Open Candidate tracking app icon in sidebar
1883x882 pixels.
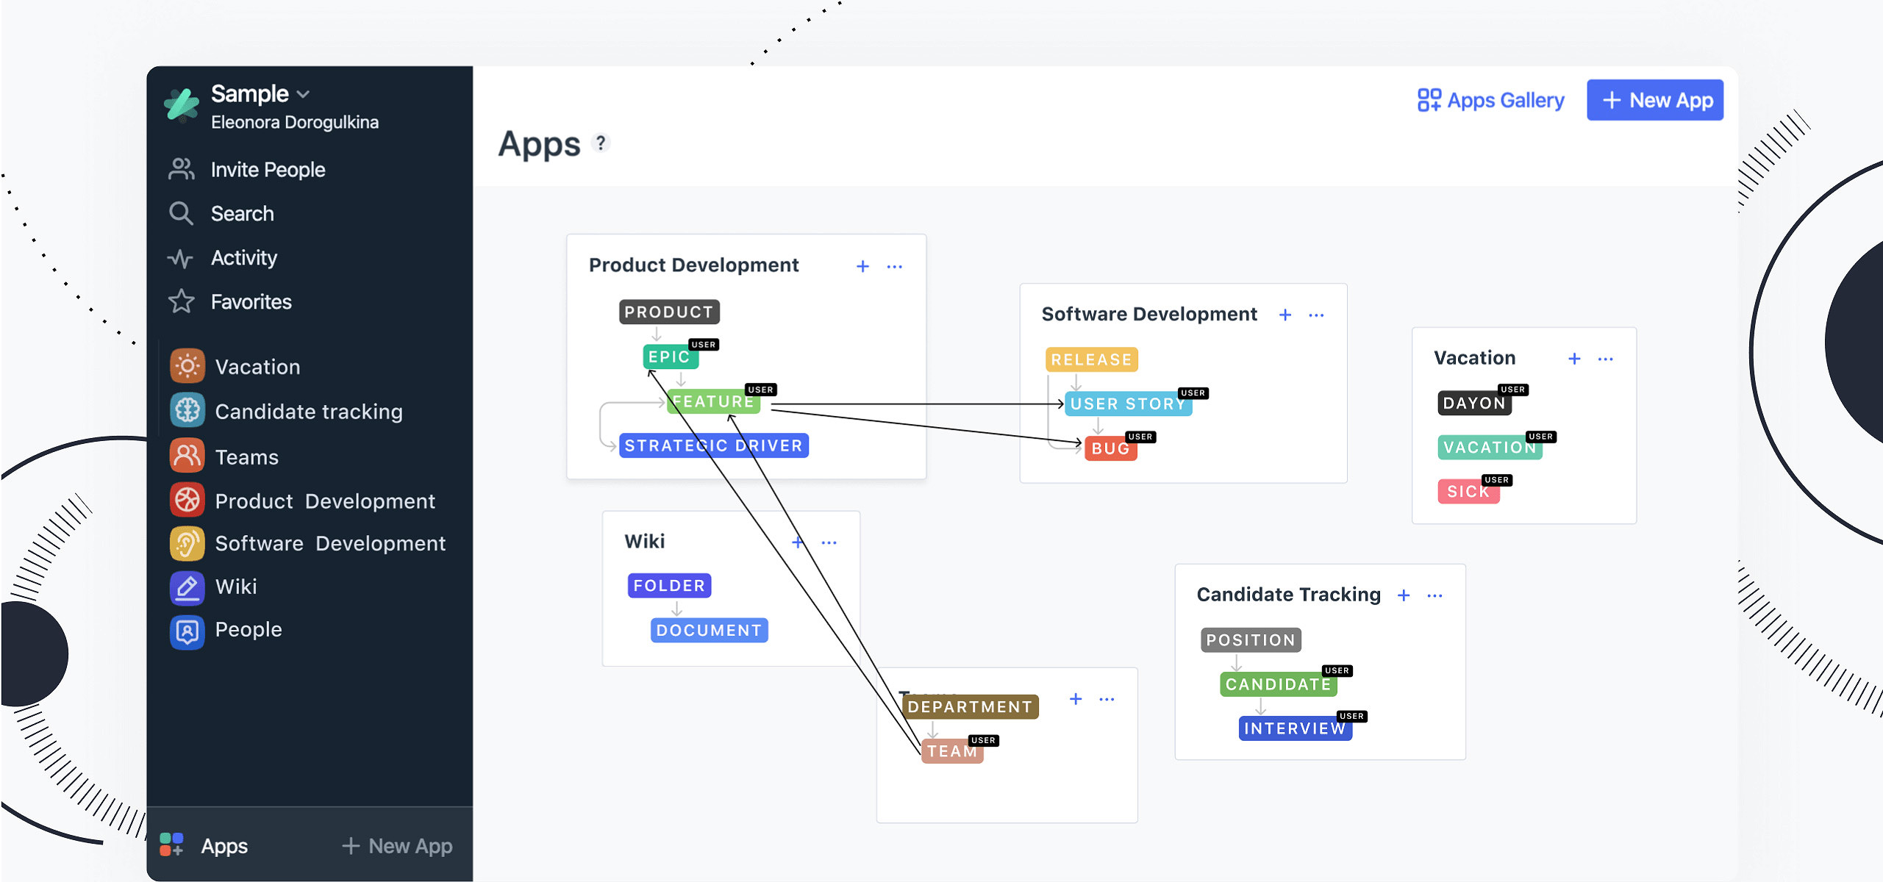187,411
